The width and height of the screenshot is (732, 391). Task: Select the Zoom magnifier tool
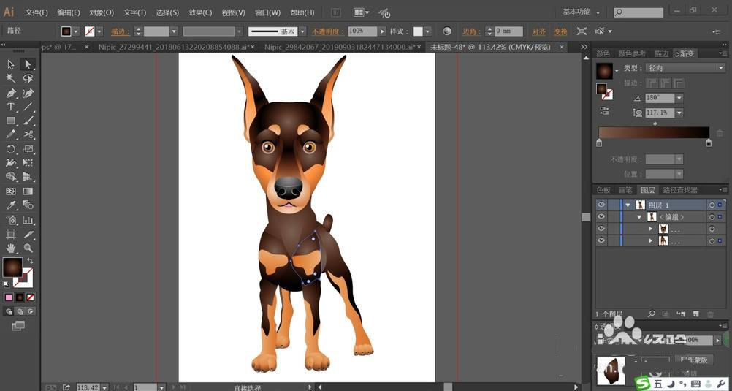pyautogui.click(x=28, y=248)
